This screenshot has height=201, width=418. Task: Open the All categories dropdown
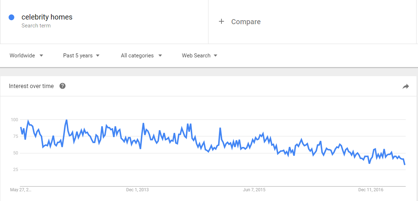[x=141, y=56]
